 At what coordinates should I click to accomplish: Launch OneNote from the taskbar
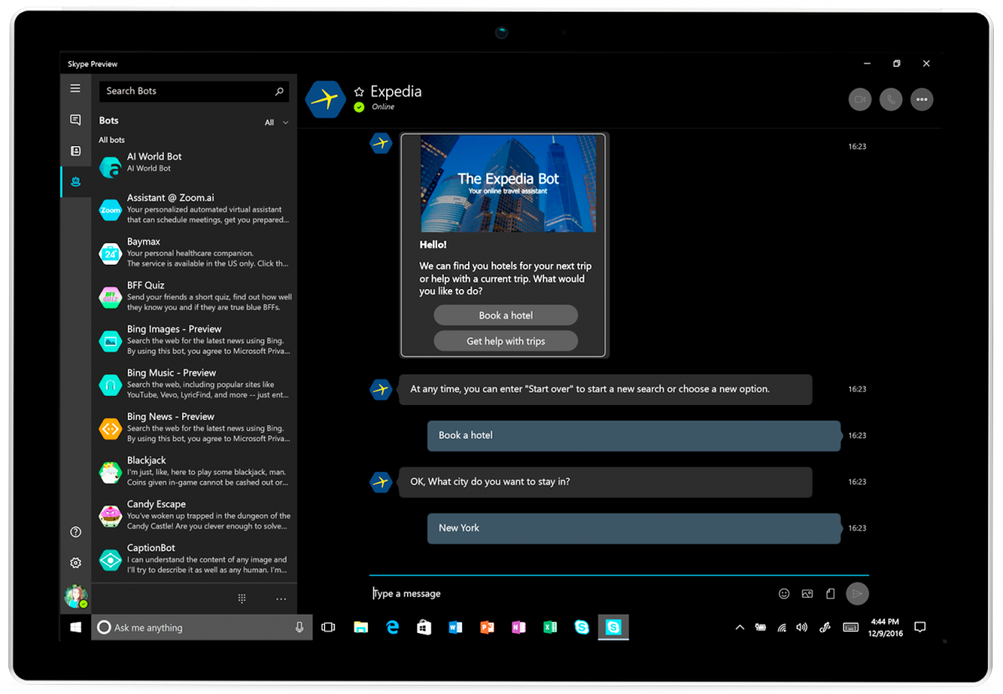click(518, 627)
